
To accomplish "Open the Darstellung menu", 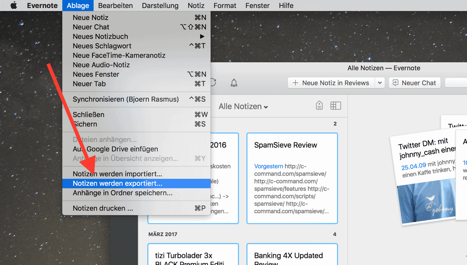I will (160, 5).
